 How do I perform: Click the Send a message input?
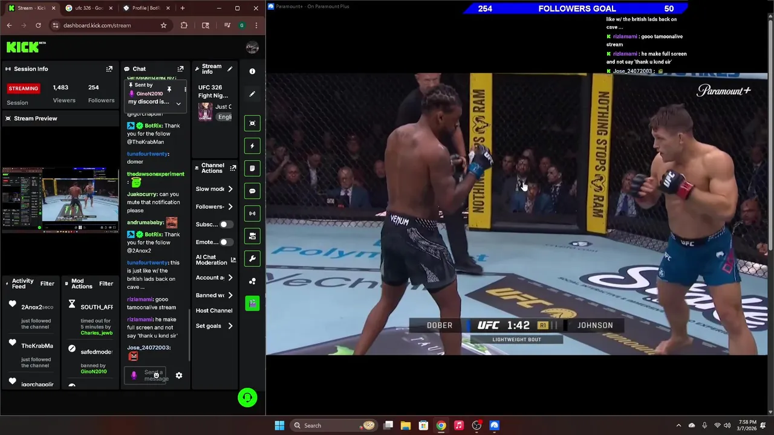[x=145, y=375]
